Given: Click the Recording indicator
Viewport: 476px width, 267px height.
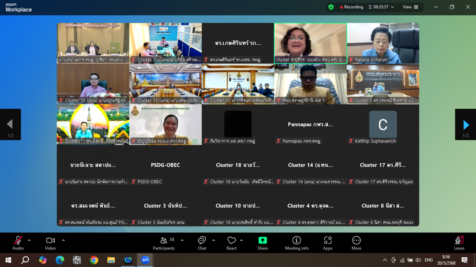Looking at the screenshot, I should (351, 7).
